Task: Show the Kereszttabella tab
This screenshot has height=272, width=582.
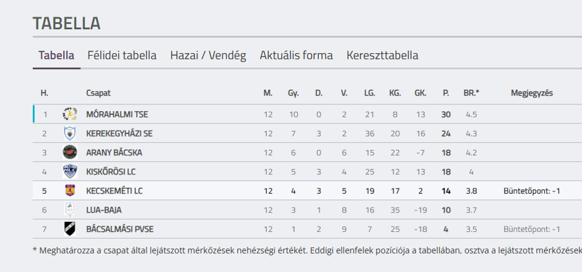Action: pyautogui.click(x=382, y=56)
